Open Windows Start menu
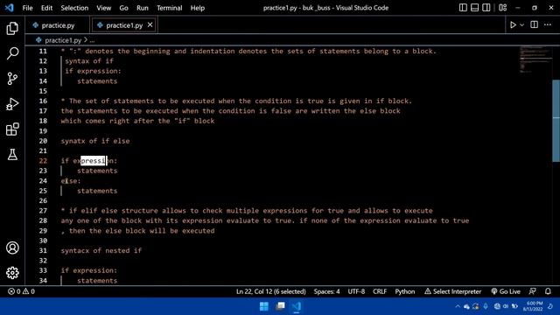 tap(264, 306)
